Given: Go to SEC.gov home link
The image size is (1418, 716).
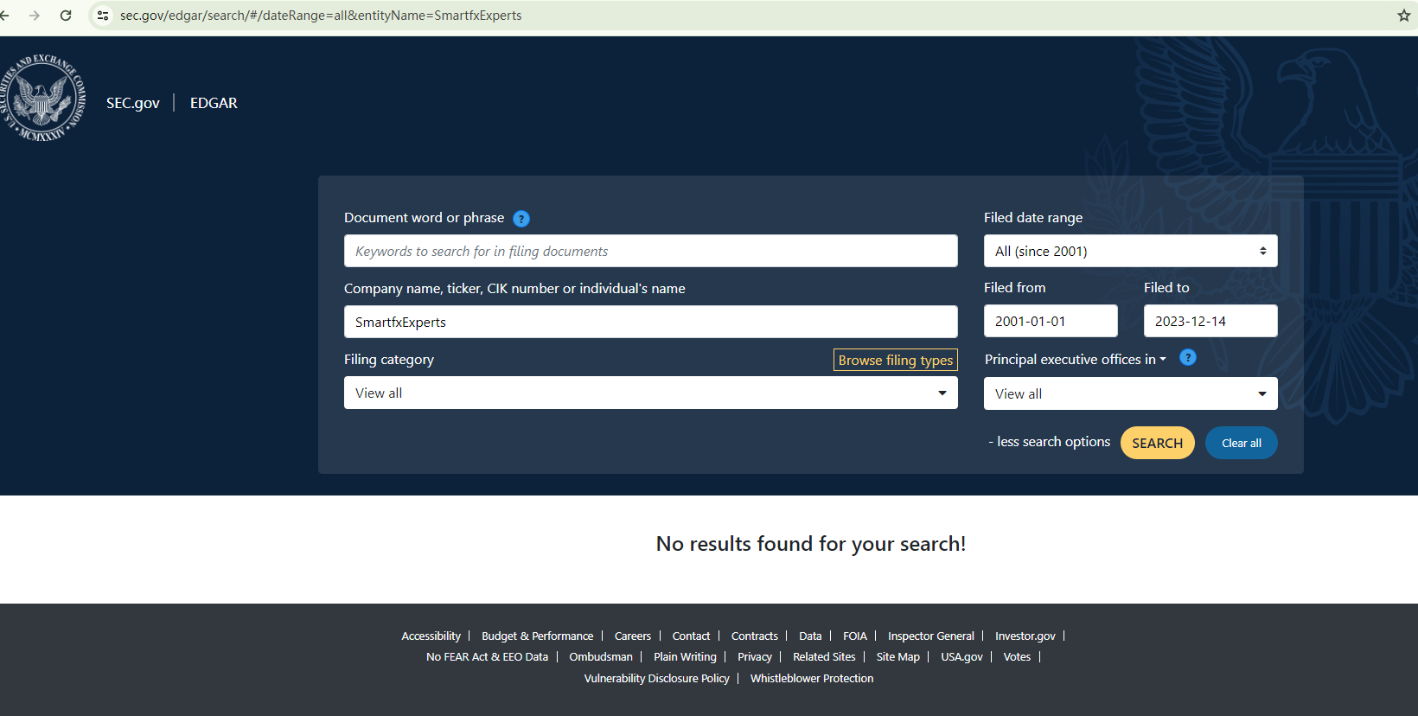Looking at the screenshot, I should (x=133, y=103).
